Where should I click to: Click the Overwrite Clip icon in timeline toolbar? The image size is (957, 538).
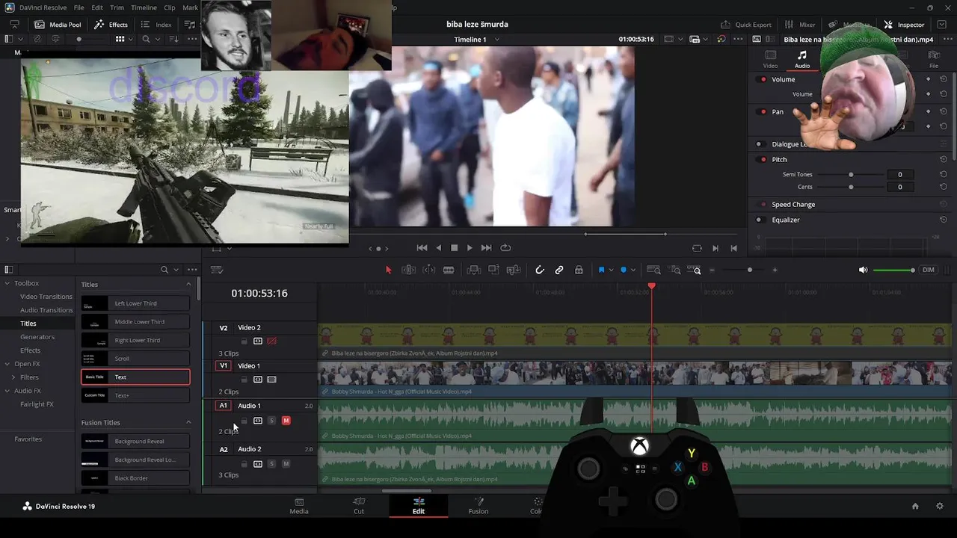[493, 270]
